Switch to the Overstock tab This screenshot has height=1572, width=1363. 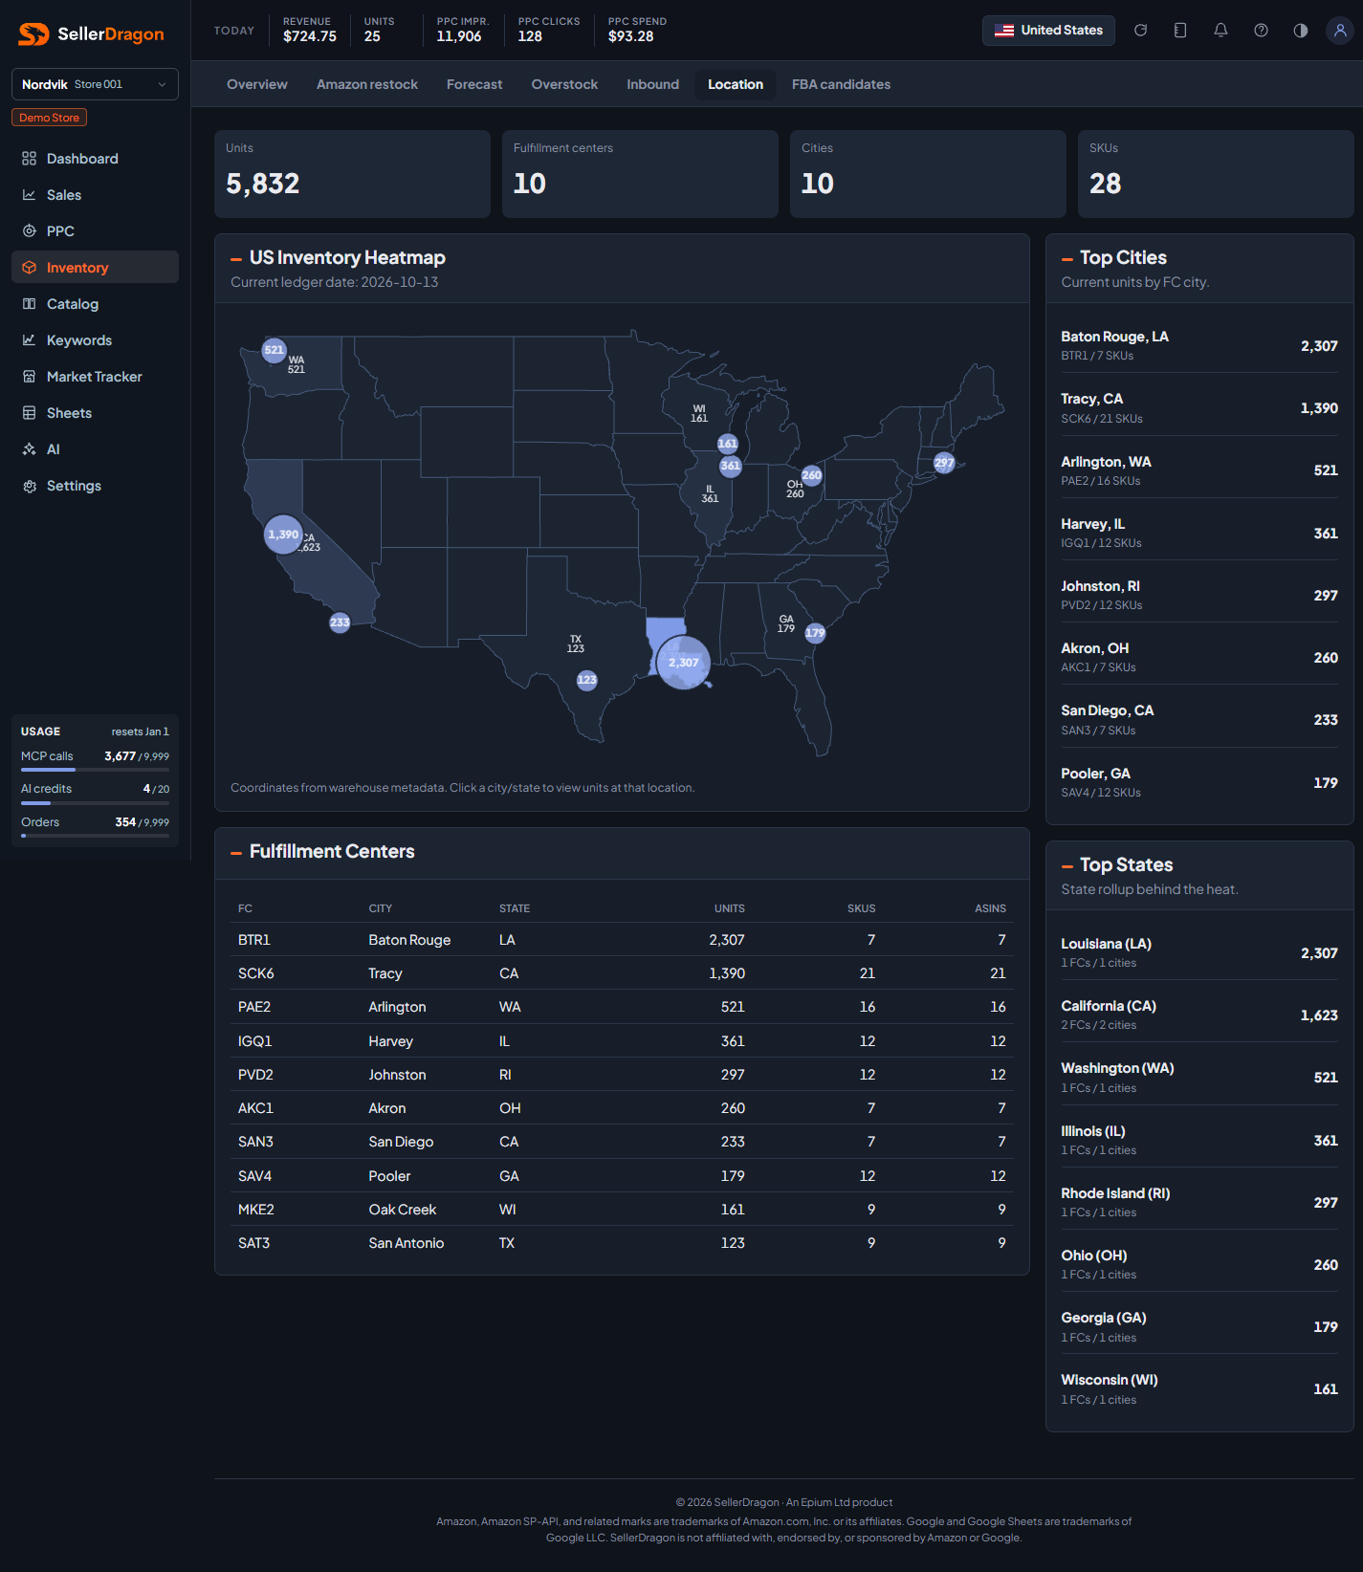pos(564,84)
